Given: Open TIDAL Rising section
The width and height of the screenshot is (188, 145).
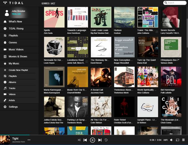Looking at the screenshot, I should (x=20, y=29).
